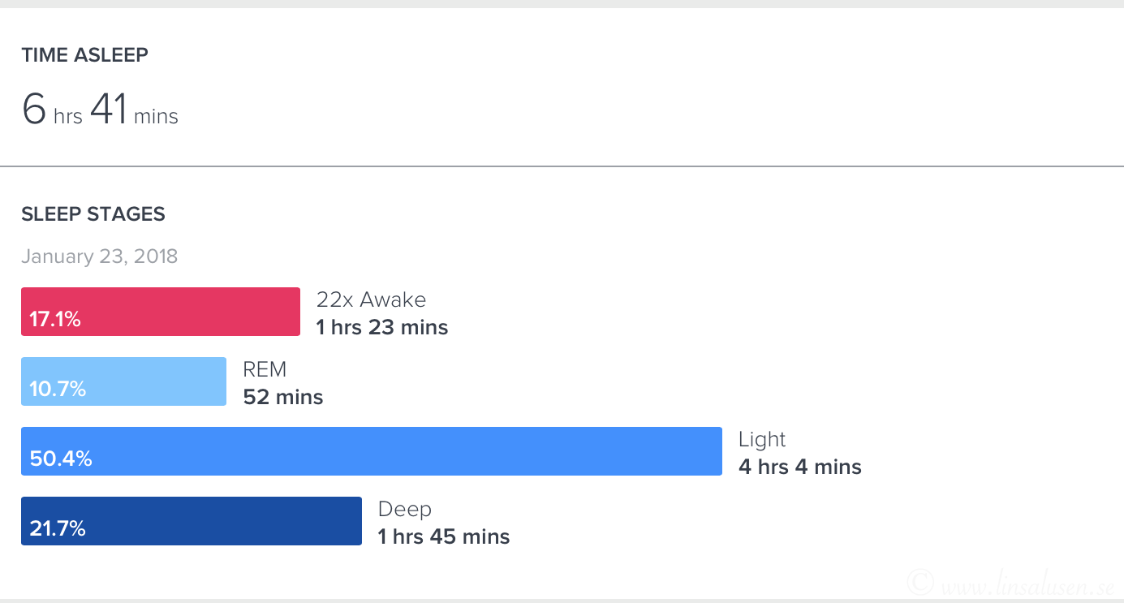Select the January 23, 2018 date text
Viewport: 1124px width, 603px height.
[x=100, y=257]
